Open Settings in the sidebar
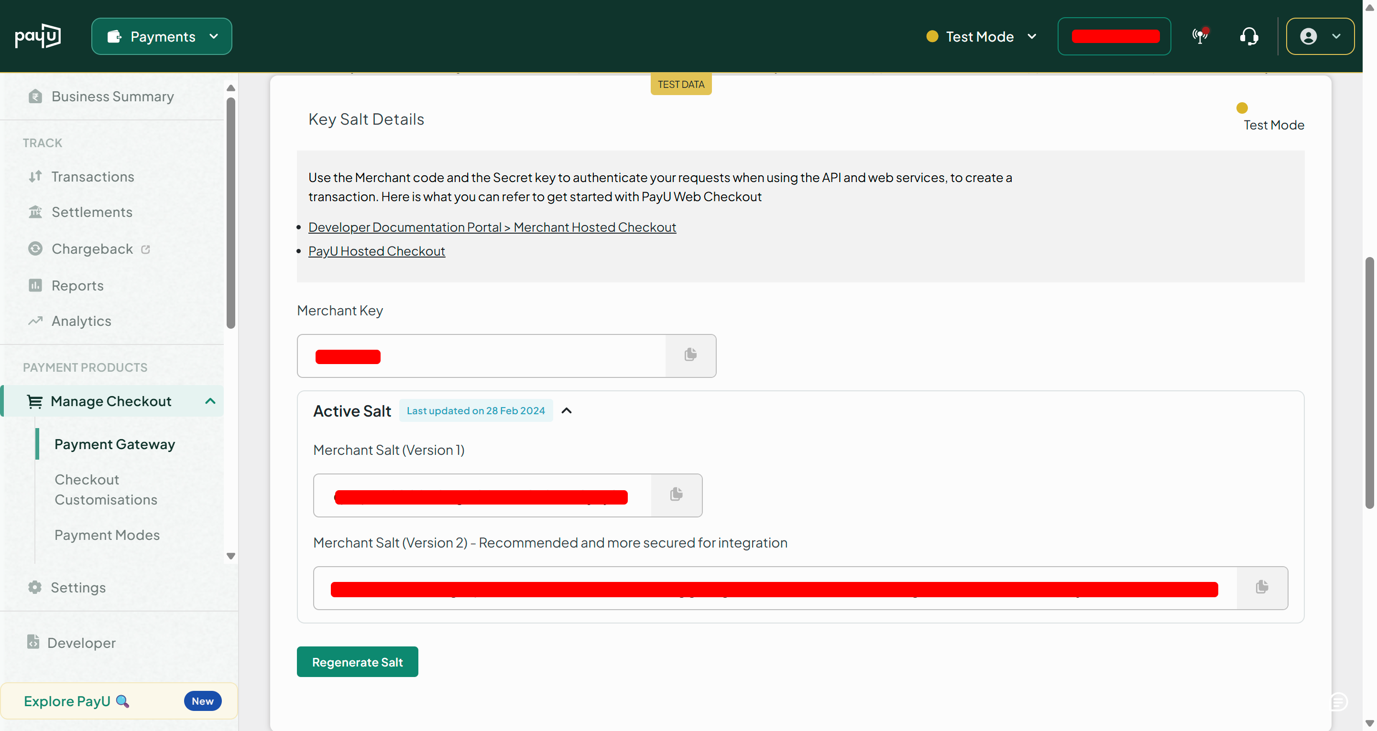Viewport: 1377px width, 731px height. 78,587
